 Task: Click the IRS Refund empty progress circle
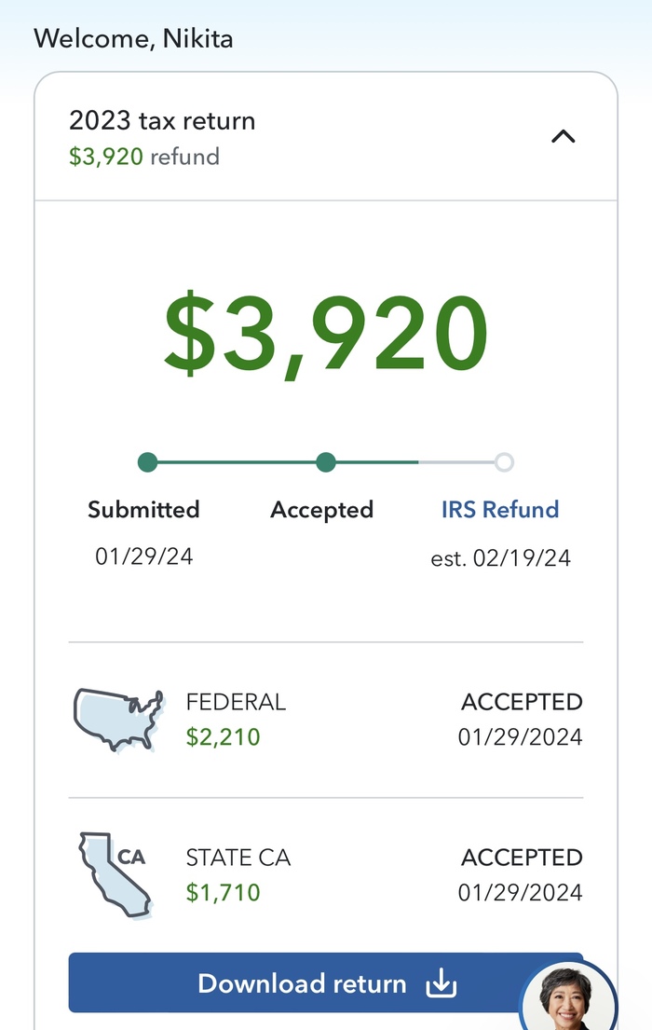tap(504, 462)
